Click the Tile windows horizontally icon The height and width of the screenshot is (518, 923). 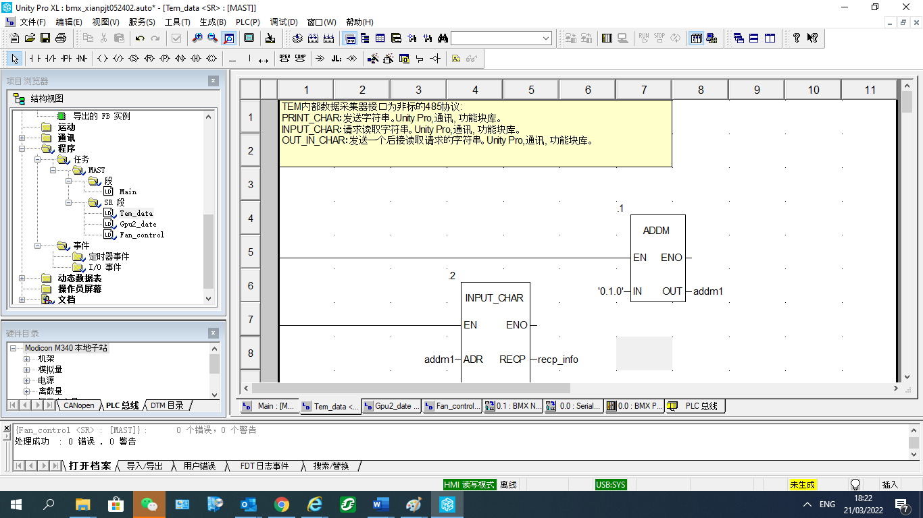(x=754, y=38)
